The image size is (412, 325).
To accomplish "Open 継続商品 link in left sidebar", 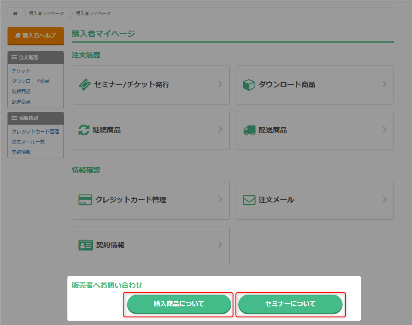I will [21, 92].
